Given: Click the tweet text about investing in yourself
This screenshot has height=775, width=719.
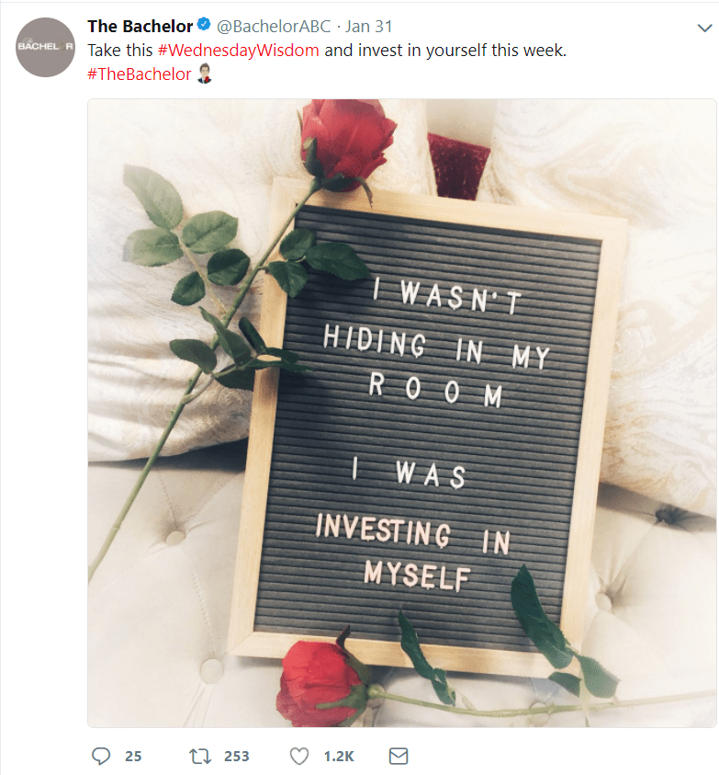Looking at the screenshot, I should point(327,50).
